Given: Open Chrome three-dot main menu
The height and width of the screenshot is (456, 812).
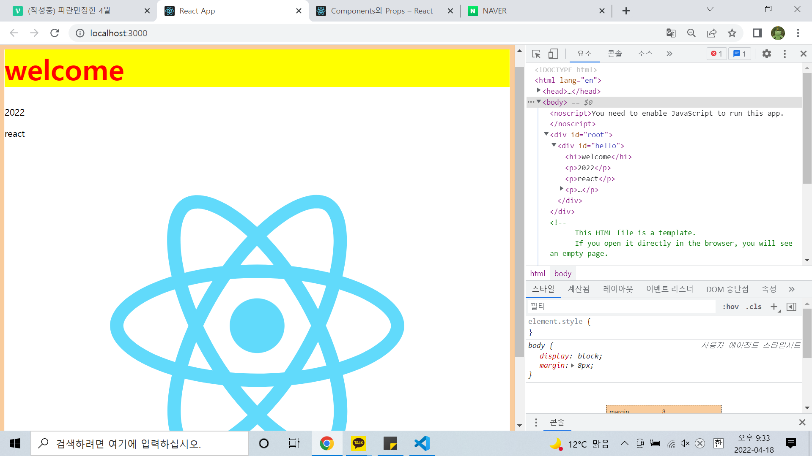Looking at the screenshot, I should [798, 33].
